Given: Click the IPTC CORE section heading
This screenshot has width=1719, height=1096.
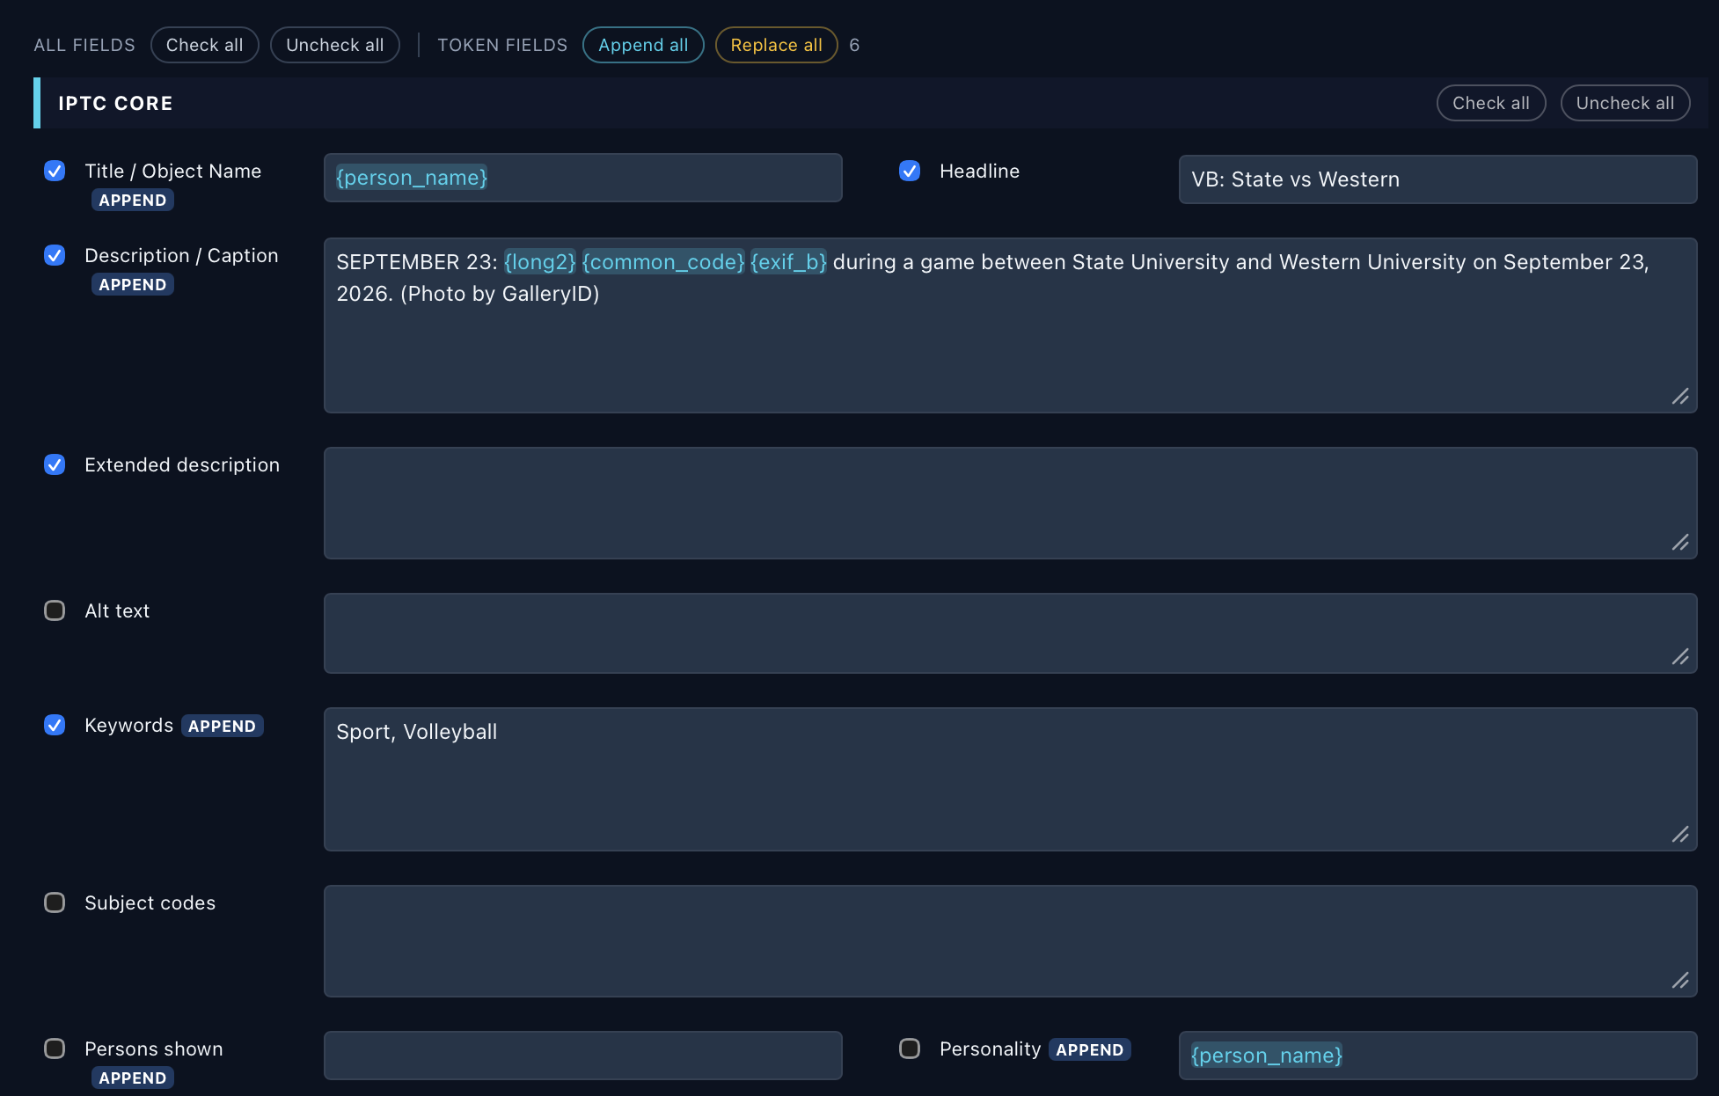Looking at the screenshot, I should point(115,103).
